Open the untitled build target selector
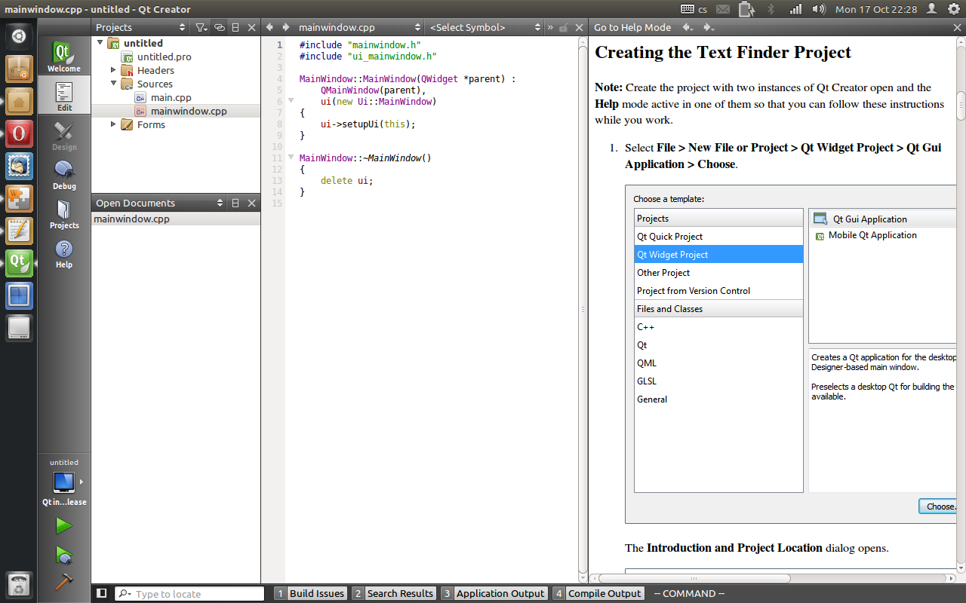Image resolution: width=966 pixels, height=603 pixels. [64, 482]
